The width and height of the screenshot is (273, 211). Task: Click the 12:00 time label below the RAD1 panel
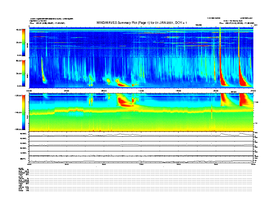click(141, 91)
